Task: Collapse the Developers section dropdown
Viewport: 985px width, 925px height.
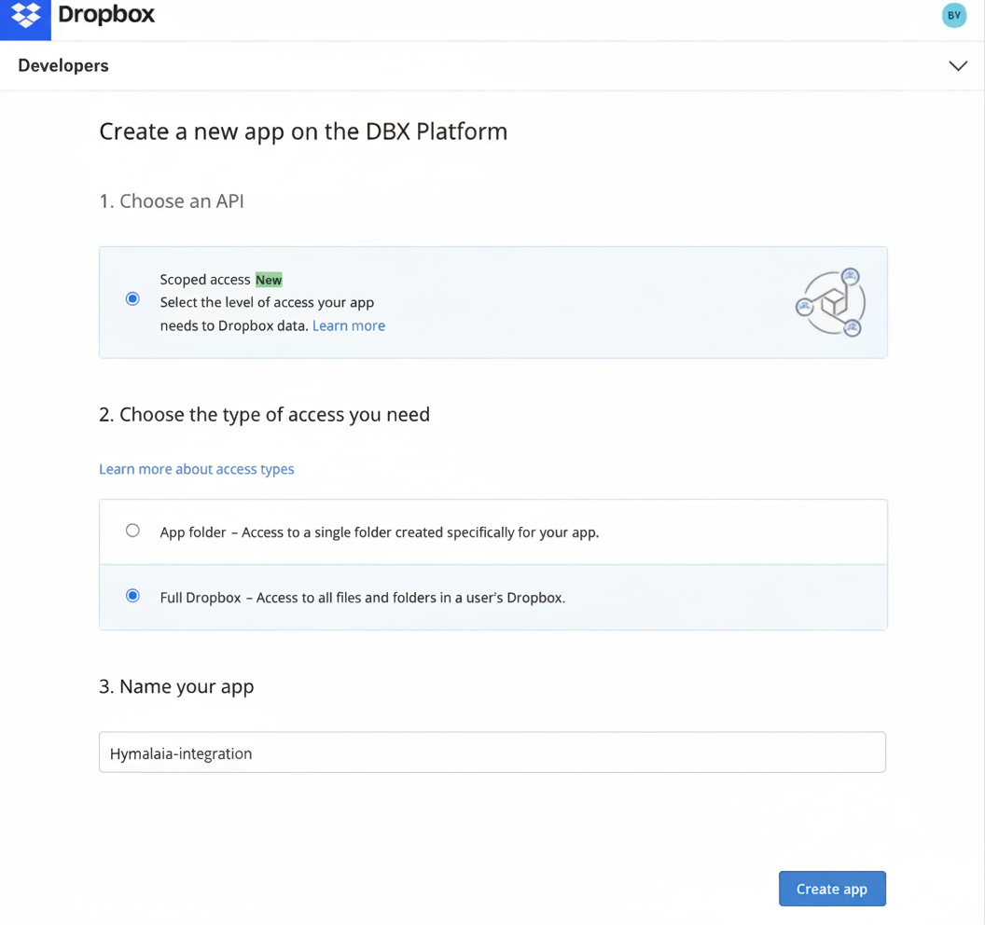Action: coord(958,65)
